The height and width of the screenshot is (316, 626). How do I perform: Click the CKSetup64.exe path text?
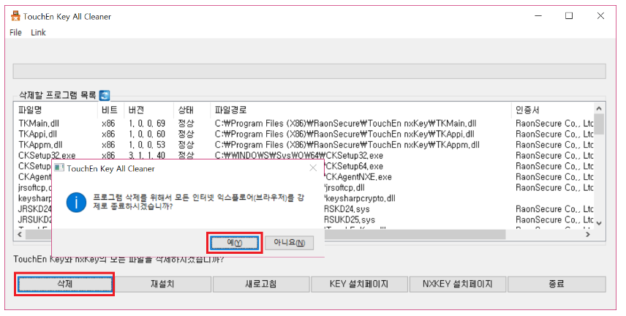click(x=354, y=166)
